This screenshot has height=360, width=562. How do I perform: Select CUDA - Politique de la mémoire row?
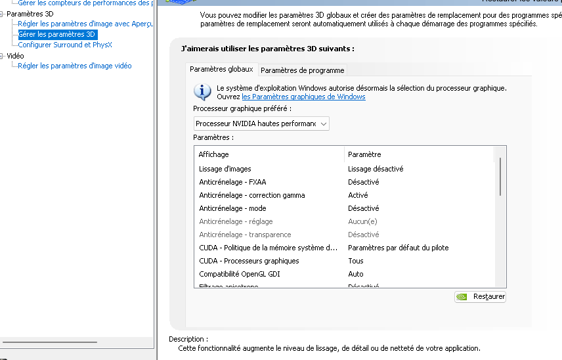pos(344,248)
